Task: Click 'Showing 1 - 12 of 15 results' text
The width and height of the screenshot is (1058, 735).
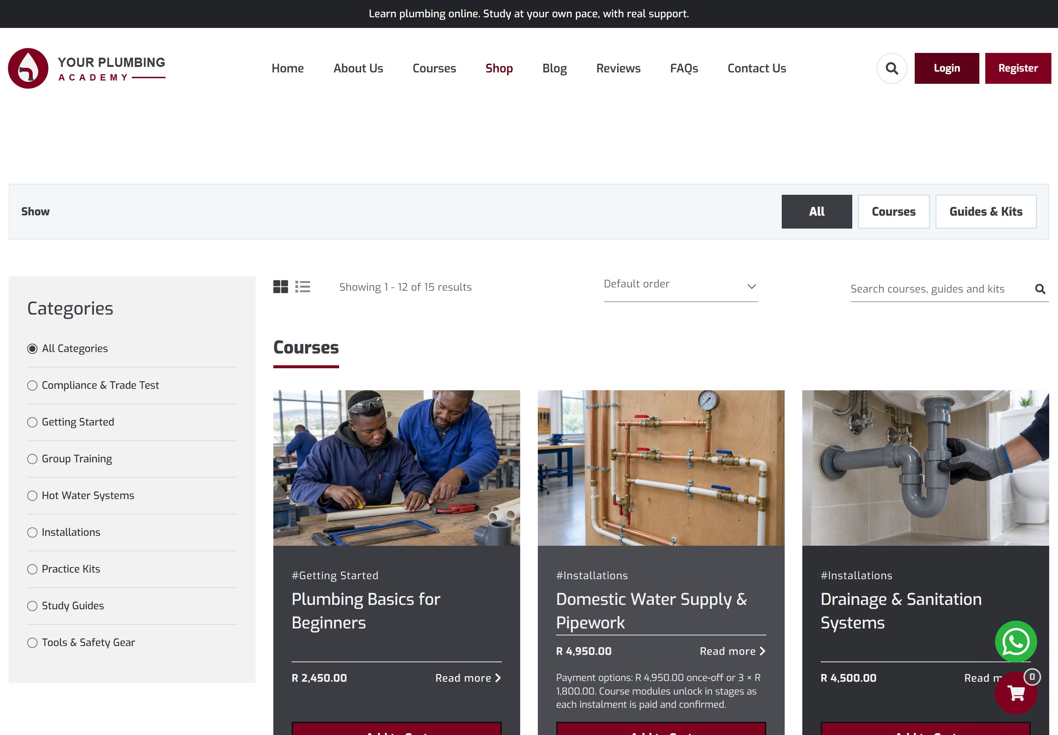Action: 405,287
